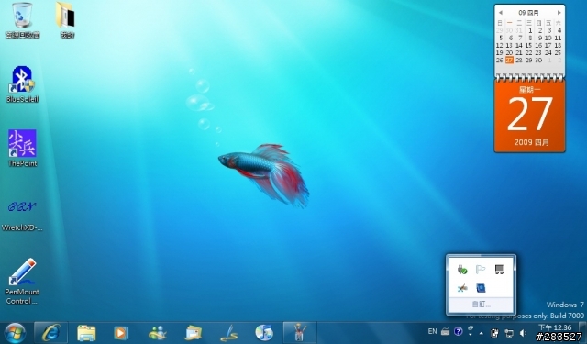The width and height of the screenshot is (587, 344).
Task: Select day 8 in the calendar grid
Action: 530,38
